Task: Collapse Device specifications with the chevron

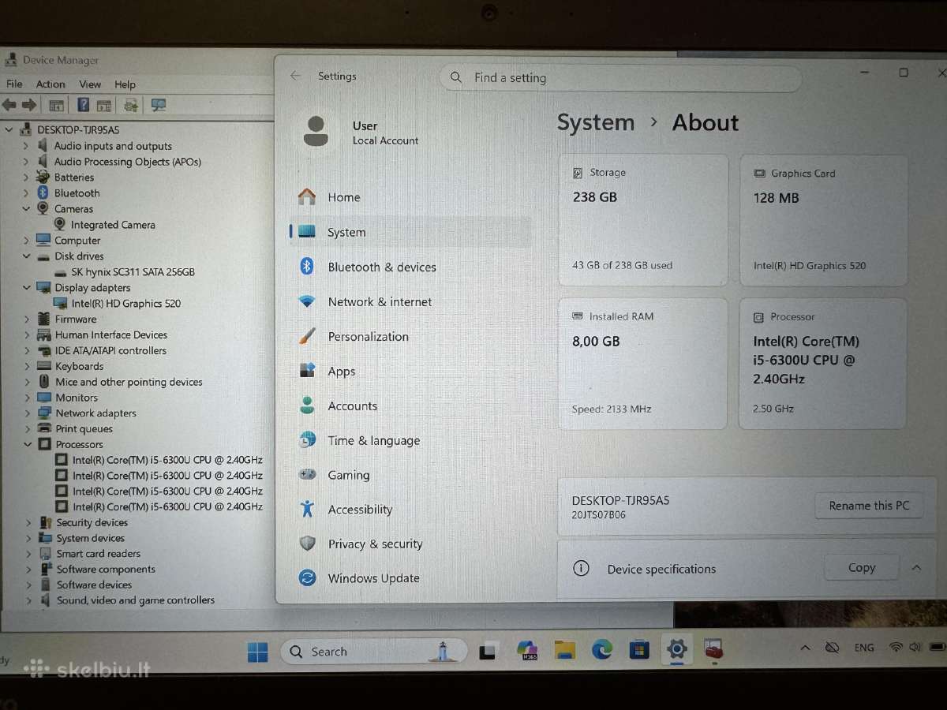Action: pos(916,567)
